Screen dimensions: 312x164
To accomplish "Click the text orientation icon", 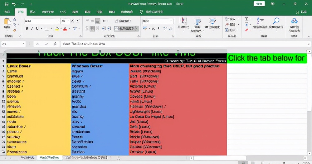I will coord(104,21).
